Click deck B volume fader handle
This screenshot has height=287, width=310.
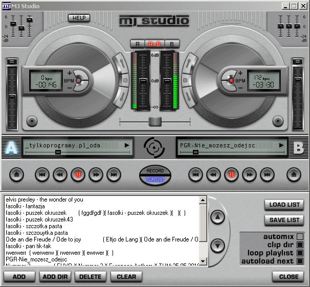167,81
